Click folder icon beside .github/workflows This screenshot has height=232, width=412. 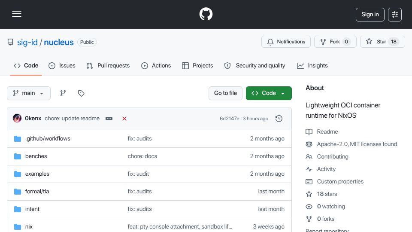click(18, 139)
